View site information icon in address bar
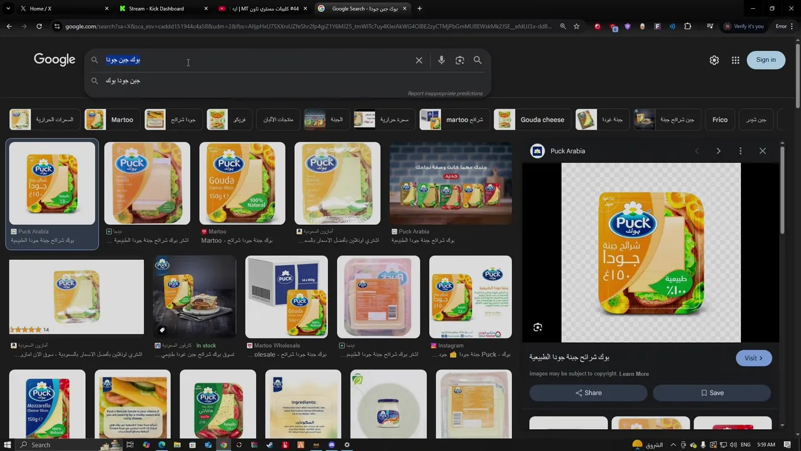The width and height of the screenshot is (801, 451). (57, 26)
